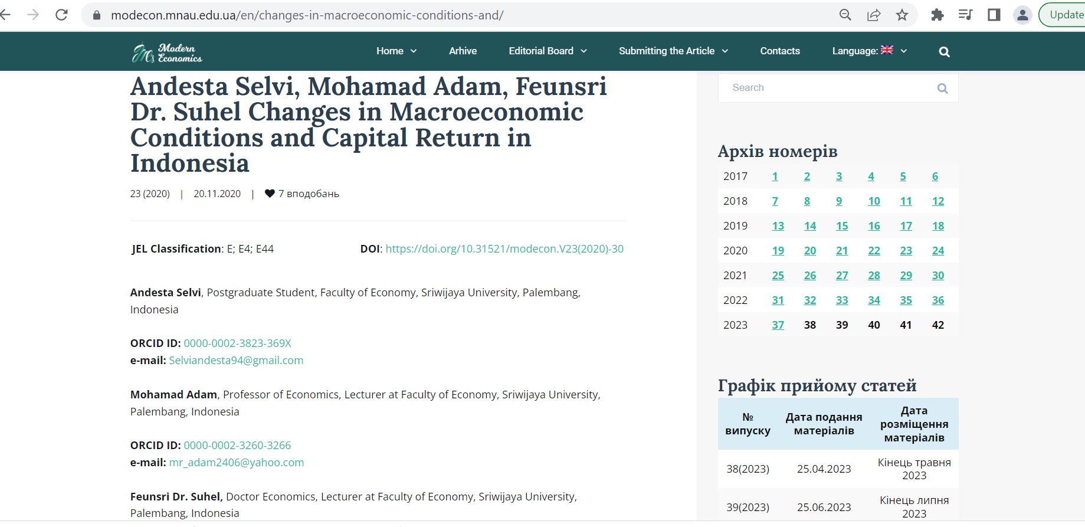The image size is (1085, 527).
Task: Open archive issue 6 from 2017
Action: pos(935,176)
